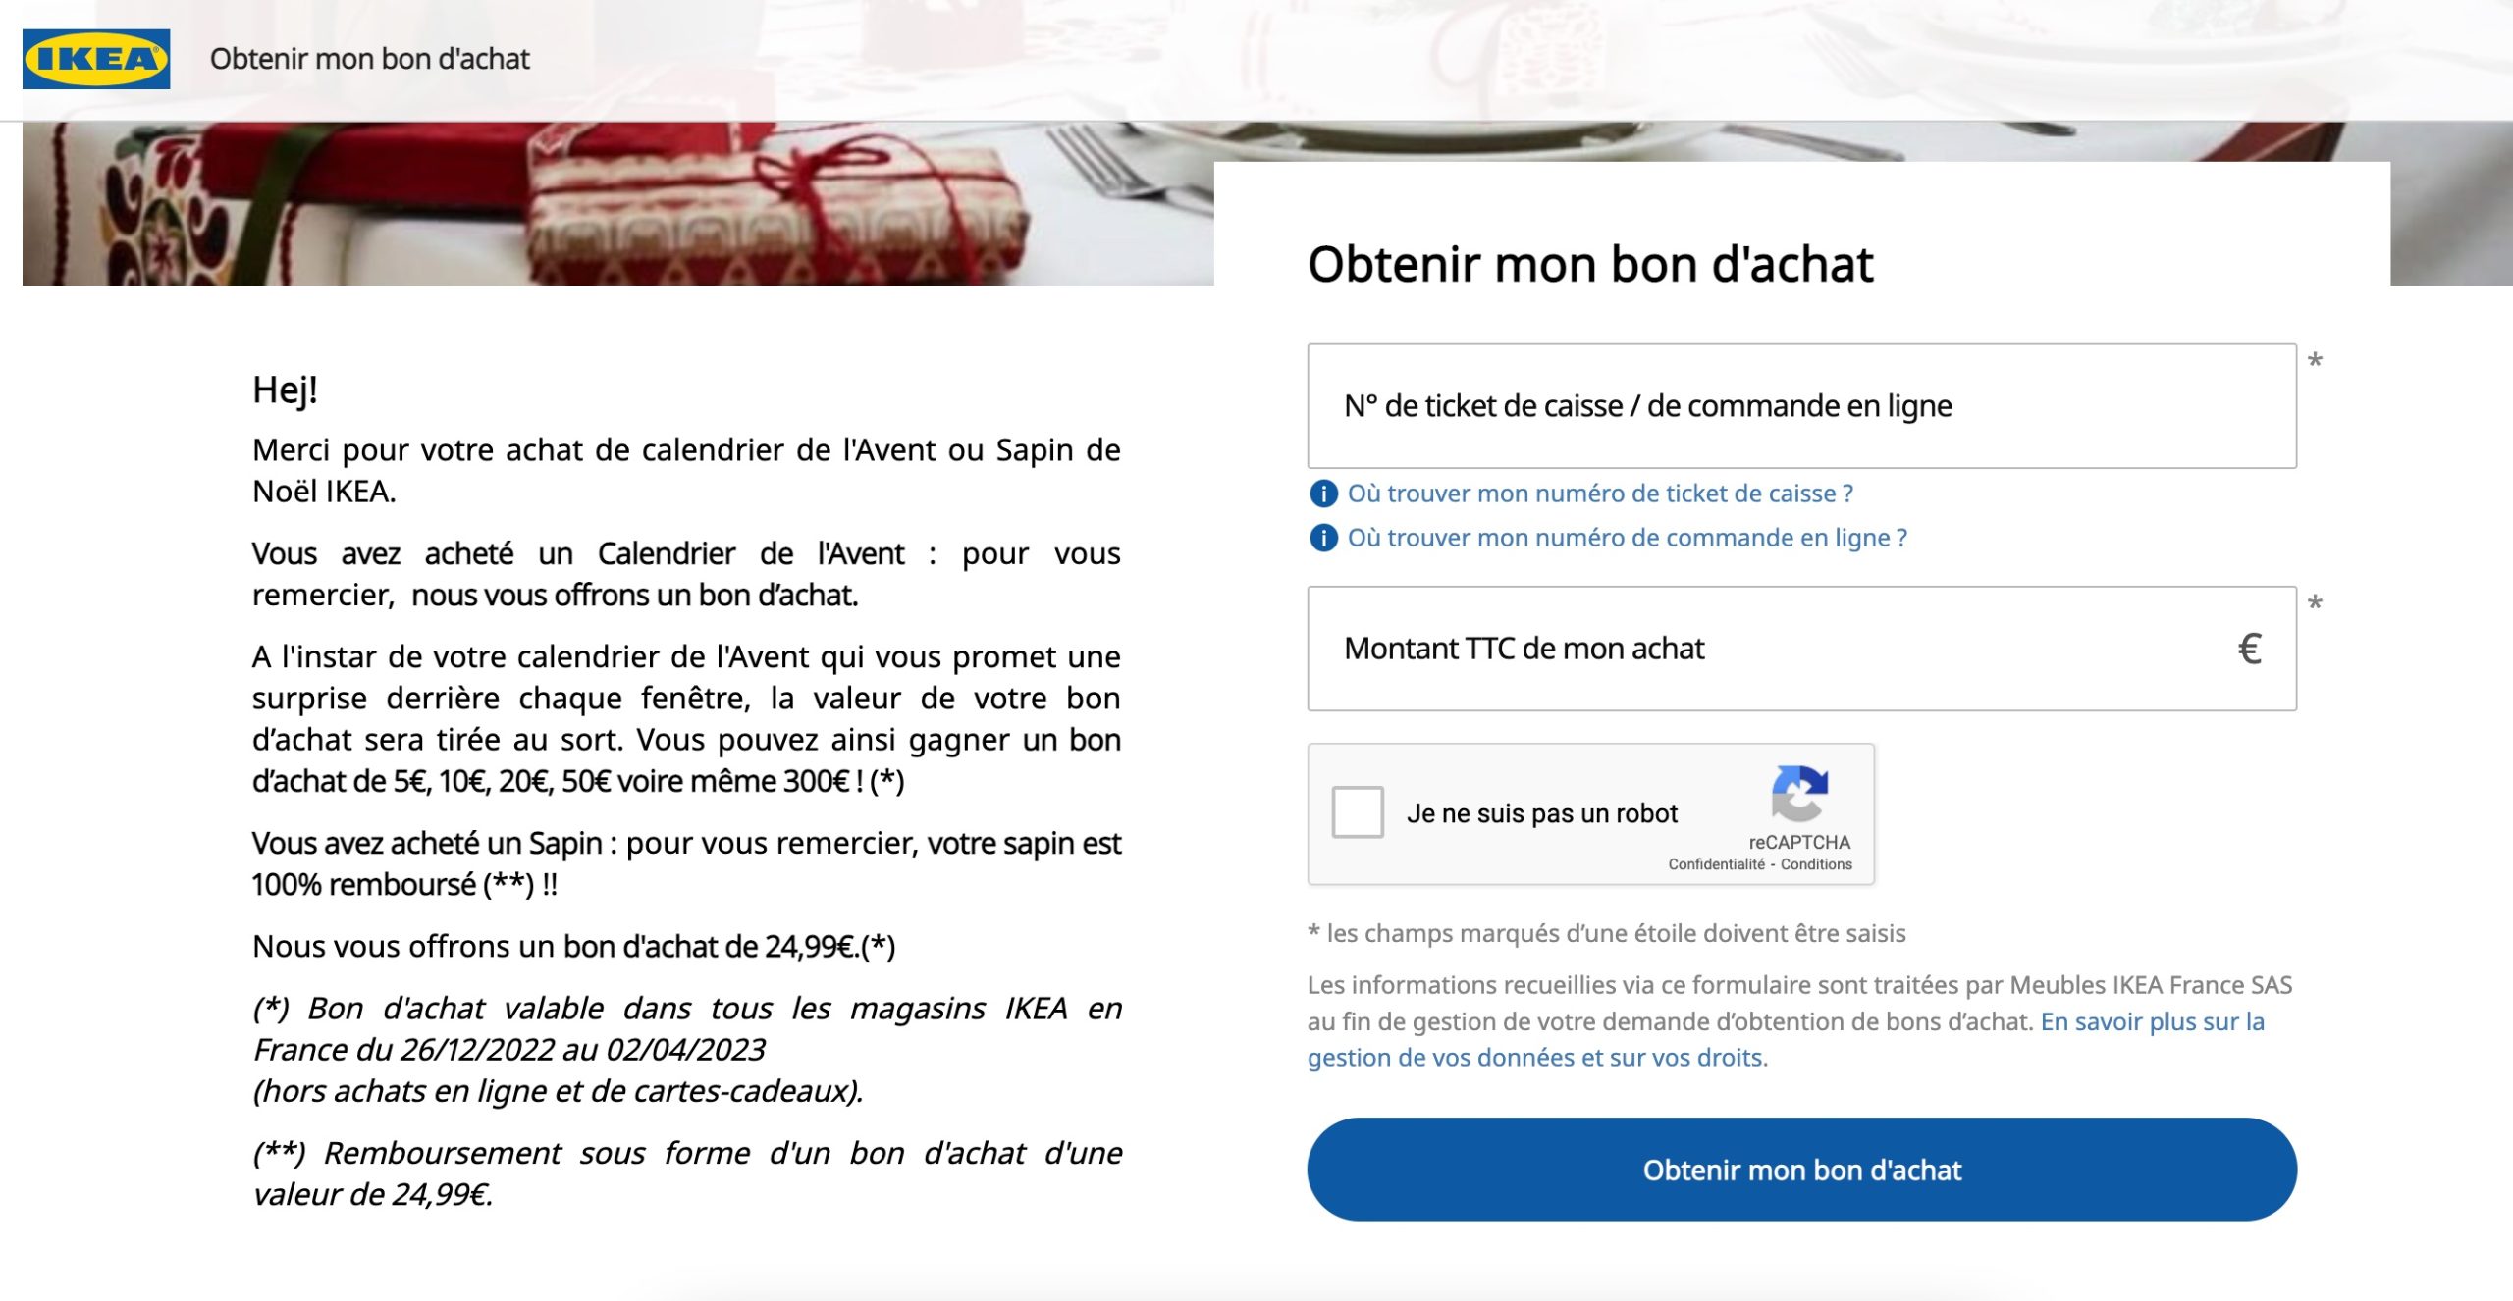Click the "Hej!" greeting heading
The width and height of the screenshot is (2513, 1301).
click(285, 390)
